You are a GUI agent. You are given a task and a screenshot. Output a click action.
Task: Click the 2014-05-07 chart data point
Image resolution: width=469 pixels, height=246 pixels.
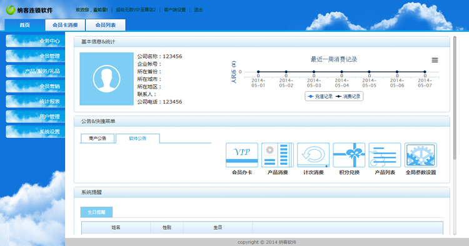point(425,72)
